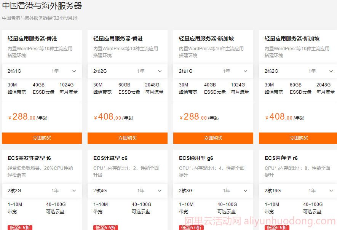Click the 低至5.5折 badge on the ECS通用型 g6 card
337x230 pixels.
(191, 227)
